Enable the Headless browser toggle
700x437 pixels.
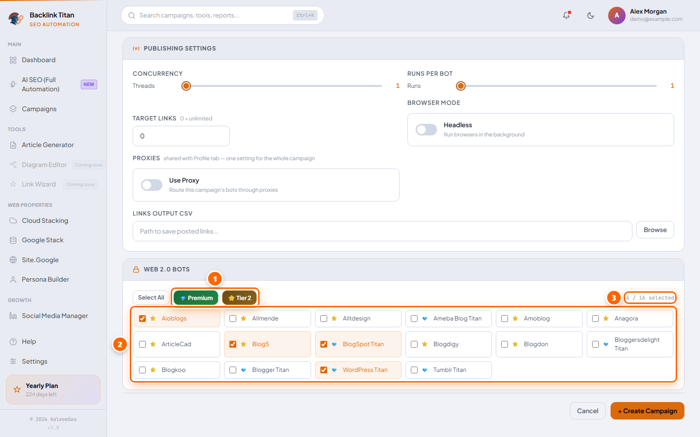pyautogui.click(x=426, y=130)
